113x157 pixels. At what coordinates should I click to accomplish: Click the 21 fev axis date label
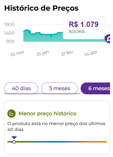click(67, 53)
